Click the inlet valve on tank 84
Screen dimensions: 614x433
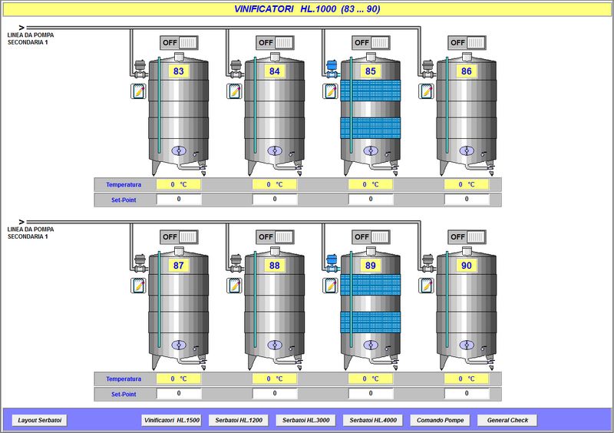(x=235, y=68)
